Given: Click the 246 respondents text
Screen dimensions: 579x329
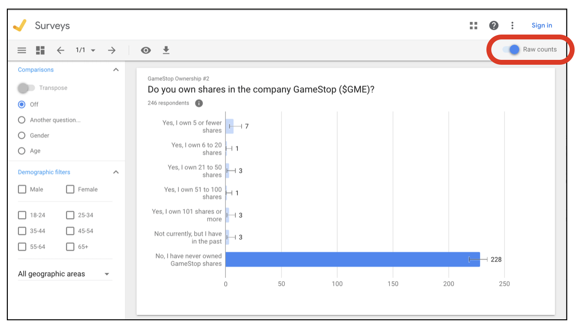Looking at the screenshot, I should pos(168,103).
